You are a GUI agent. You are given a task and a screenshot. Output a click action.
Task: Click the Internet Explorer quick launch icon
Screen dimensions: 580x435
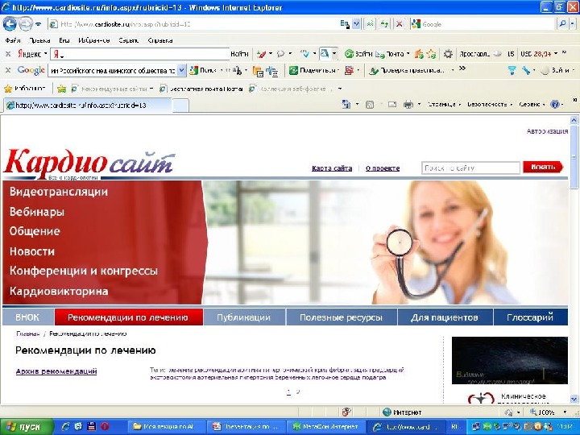tap(65, 426)
